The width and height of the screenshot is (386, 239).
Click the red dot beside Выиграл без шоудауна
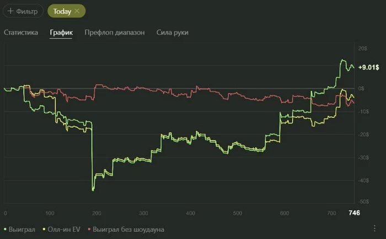[x=88, y=229]
